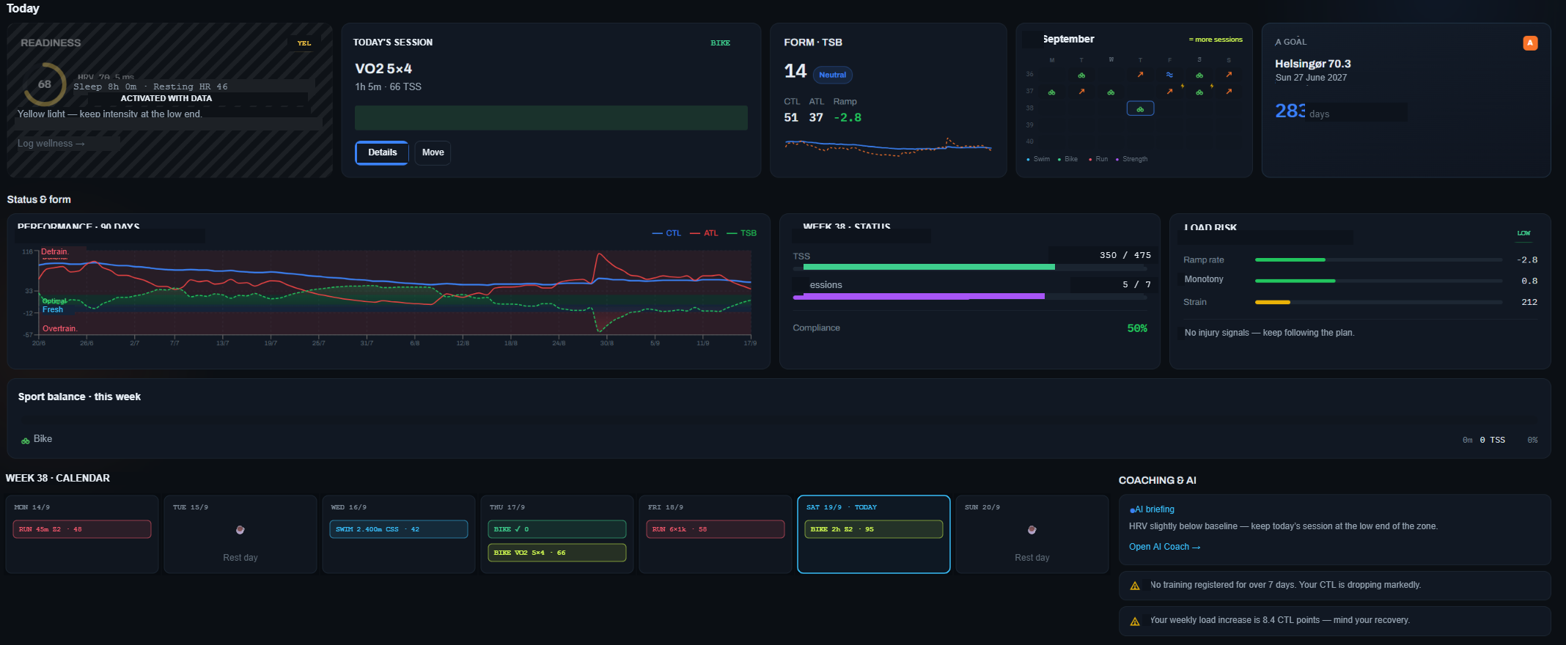The width and height of the screenshot is (1566, 645).
Task: Toggle the TSB line in the chart legend
Action: (x=741, y=233)
